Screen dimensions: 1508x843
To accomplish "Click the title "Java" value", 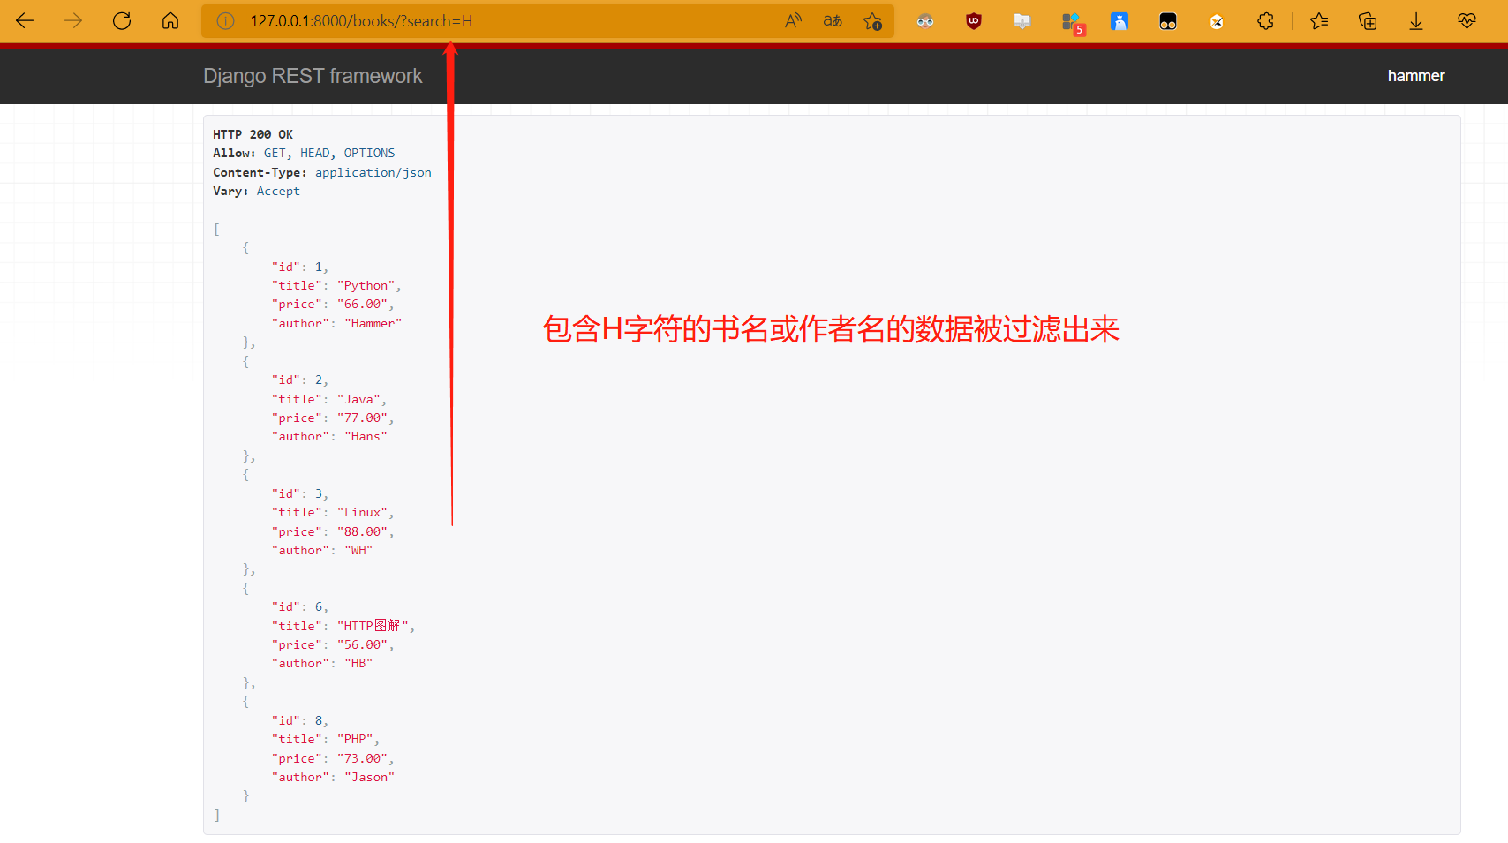I will (359, 399).
